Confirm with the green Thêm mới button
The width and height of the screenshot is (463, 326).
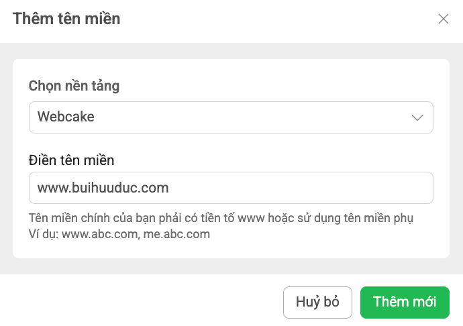(405, 302)
